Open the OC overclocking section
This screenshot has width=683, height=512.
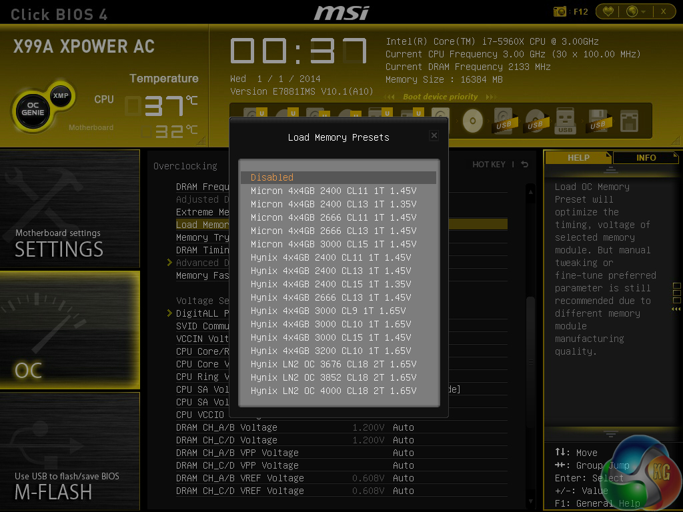pos(69,329)
